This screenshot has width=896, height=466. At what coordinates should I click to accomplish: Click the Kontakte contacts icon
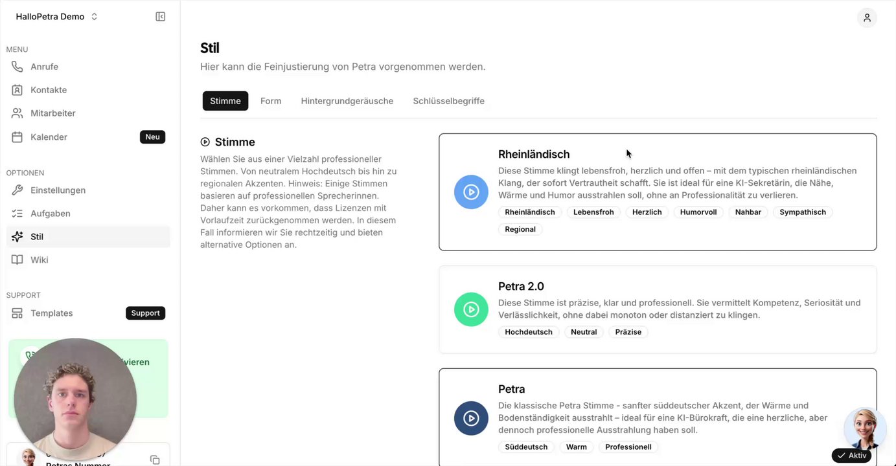point(17,90)
